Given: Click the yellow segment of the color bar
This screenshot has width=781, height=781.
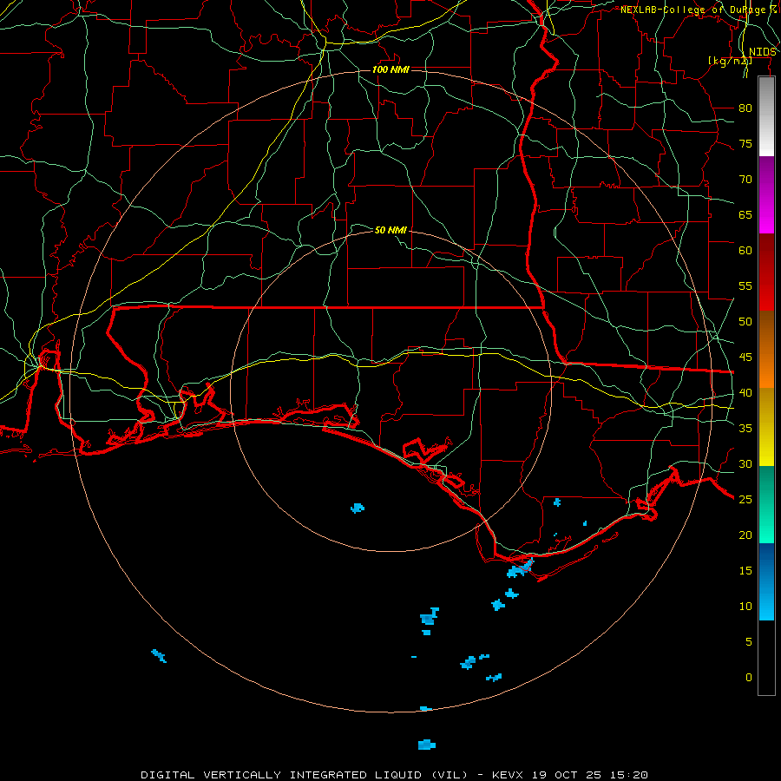Looking at the screenshot, I should click(x=766, y=427).
